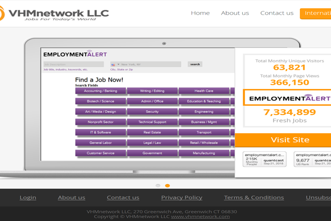This screenshot has width=331, height=221.
Task: Click the 63,821 unique visitors value
Action: (289, 68)
